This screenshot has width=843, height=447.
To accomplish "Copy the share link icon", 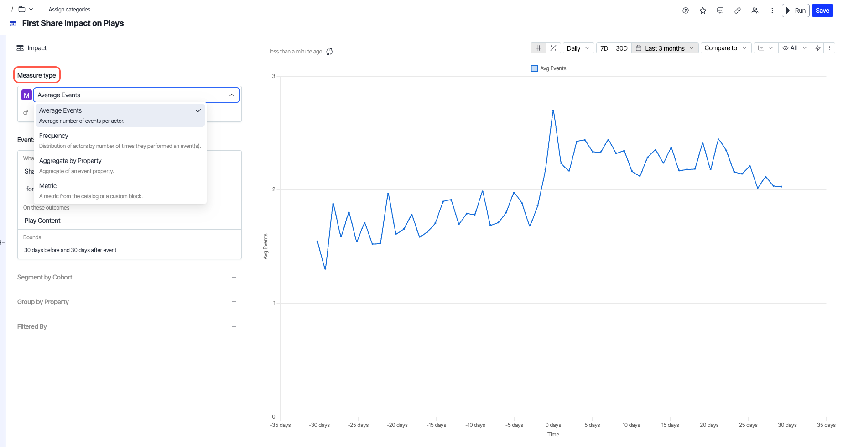I will click(737, 10).
